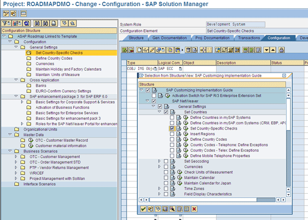Click the Print icon in tree toolbar
This screenshot has width=308, height=220.
(x=53, y=24)
